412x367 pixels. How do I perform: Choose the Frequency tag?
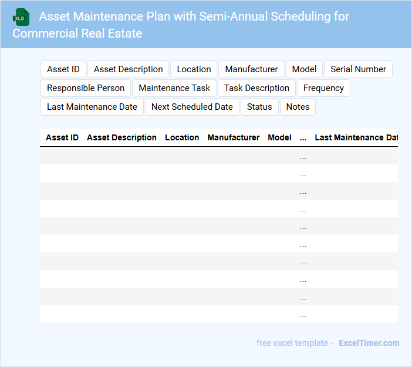323,88
